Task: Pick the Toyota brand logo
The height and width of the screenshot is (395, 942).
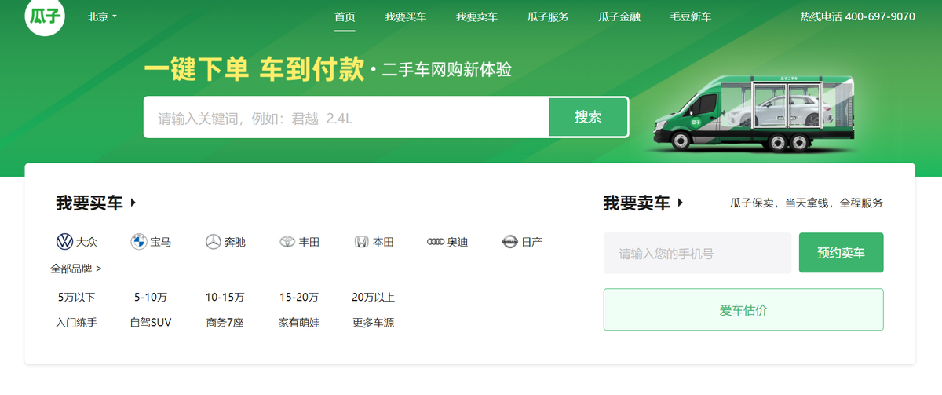Action: [287, 242]
